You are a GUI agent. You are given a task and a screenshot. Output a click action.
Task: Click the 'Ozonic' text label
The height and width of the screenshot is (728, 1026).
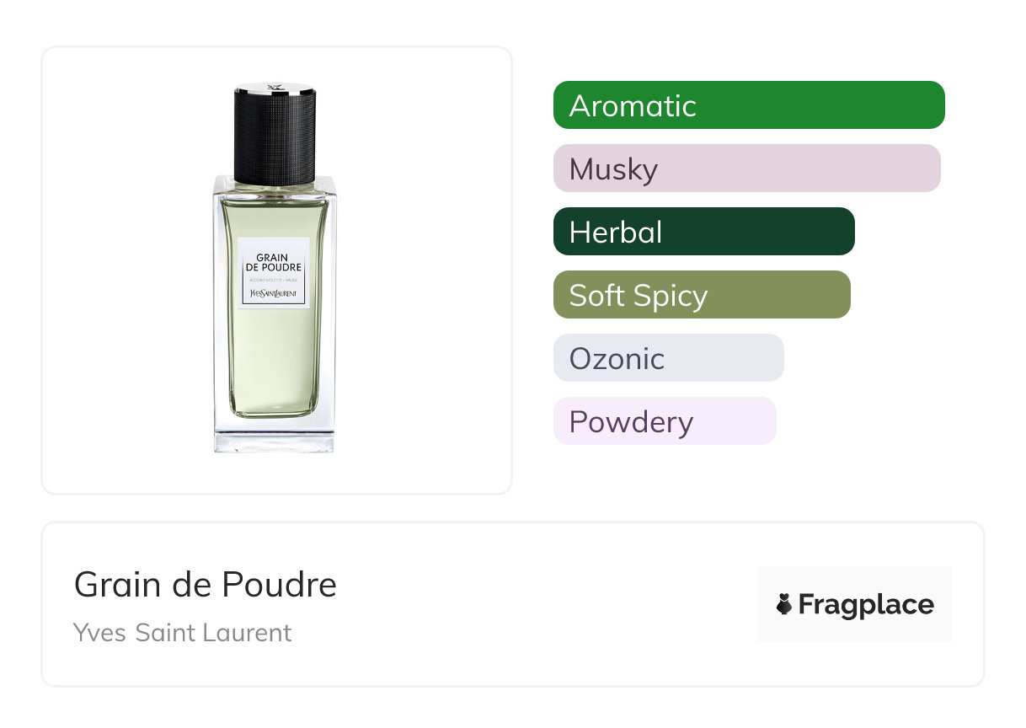point(617,359)
